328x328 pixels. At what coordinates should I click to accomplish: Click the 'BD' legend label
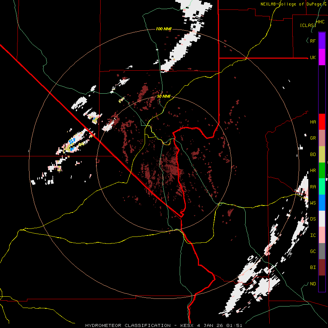click(313, 155)
